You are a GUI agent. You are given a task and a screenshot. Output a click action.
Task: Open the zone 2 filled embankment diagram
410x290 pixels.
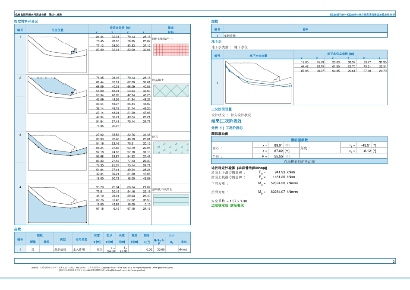[57, 95]
